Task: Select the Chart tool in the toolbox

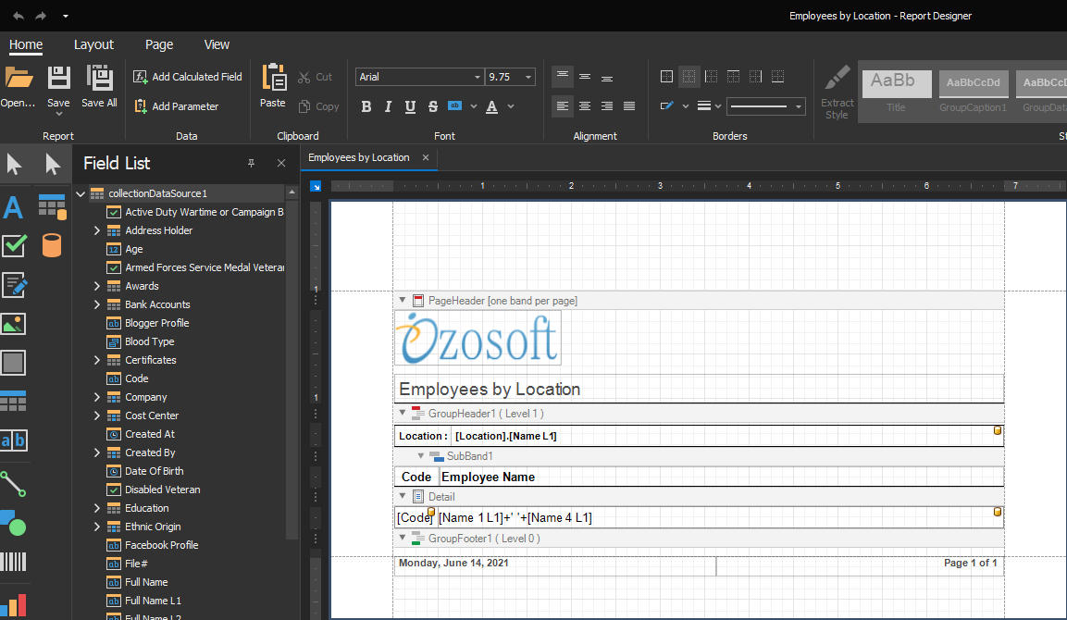Action: (x=14, y=604)
